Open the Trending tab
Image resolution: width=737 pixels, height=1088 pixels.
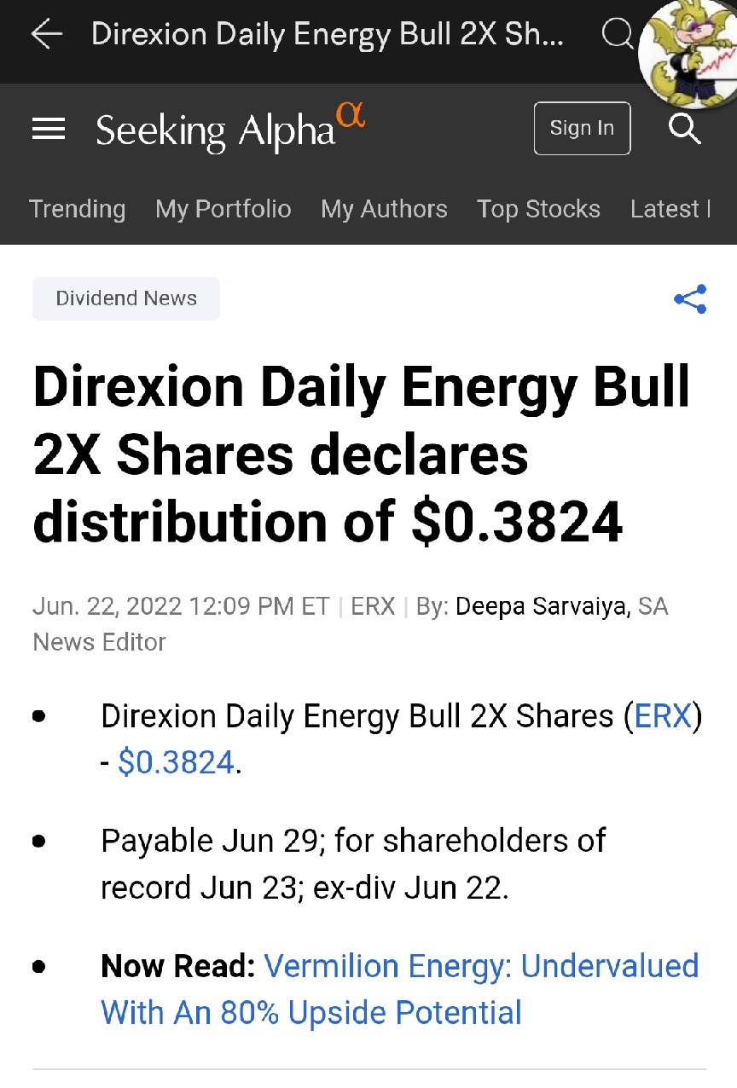pyautogui.click(x=77, y=209)
